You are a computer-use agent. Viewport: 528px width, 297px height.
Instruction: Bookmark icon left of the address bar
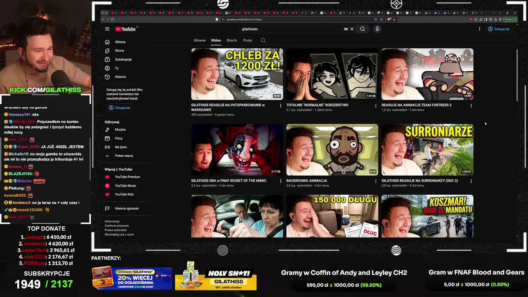[217, 19]
